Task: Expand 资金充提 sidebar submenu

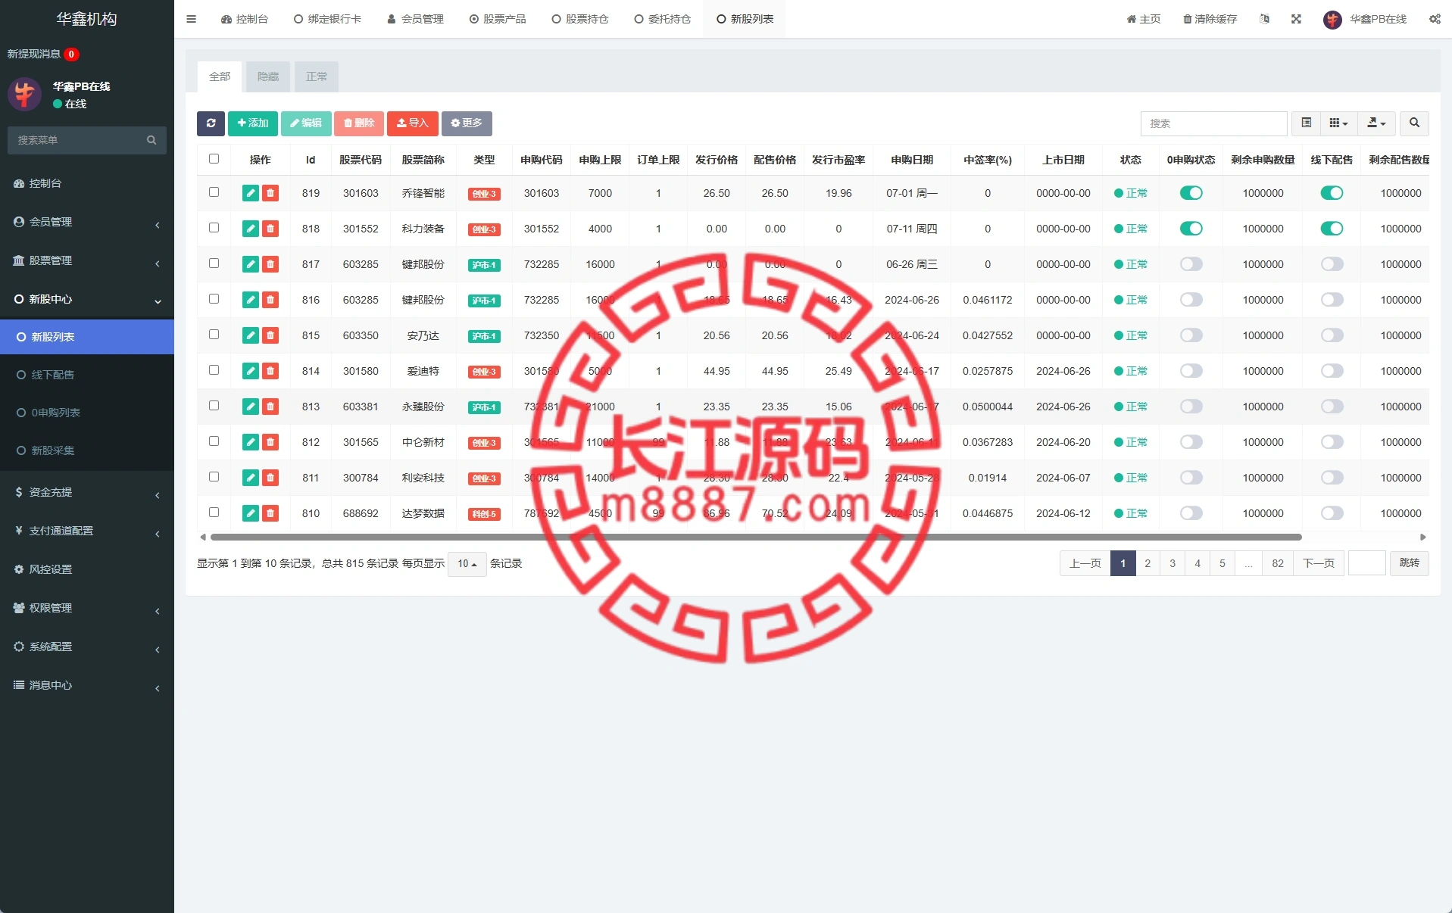Action: 87,492
